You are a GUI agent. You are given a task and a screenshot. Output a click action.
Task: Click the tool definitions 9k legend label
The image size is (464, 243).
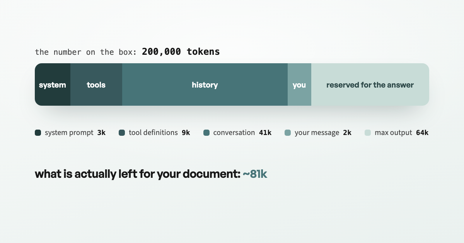click(159, 133)
